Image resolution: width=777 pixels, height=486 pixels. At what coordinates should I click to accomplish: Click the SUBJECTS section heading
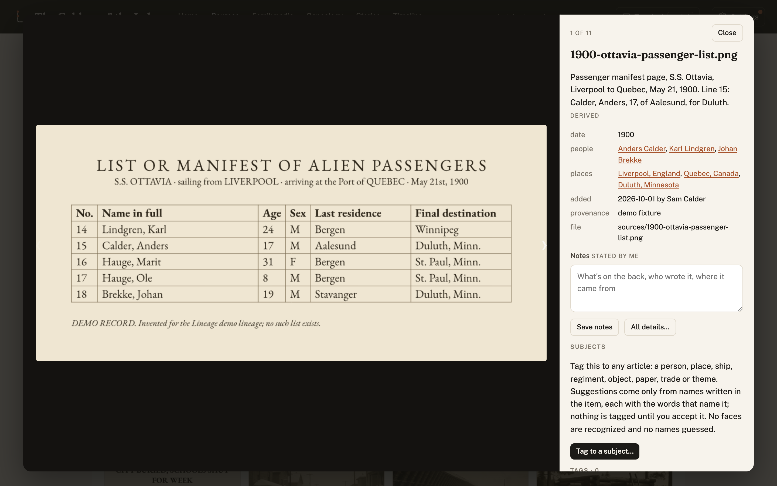588,347
